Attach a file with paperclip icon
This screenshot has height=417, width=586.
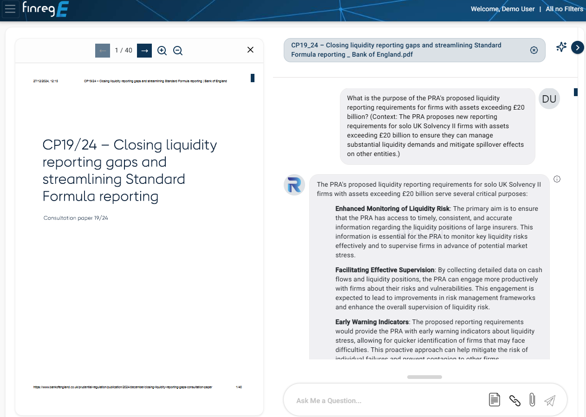point(532,399)
